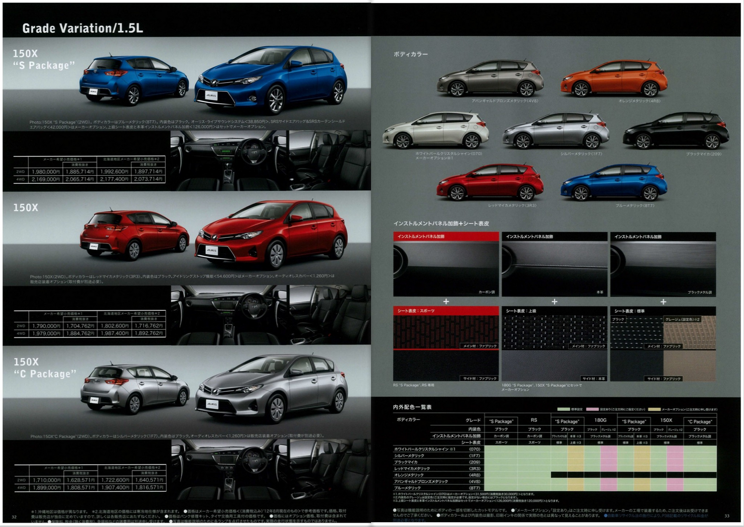Screen dimensions: 744x527
Task: Select the red sports seat fabric swatch
Action: point(446,332)
